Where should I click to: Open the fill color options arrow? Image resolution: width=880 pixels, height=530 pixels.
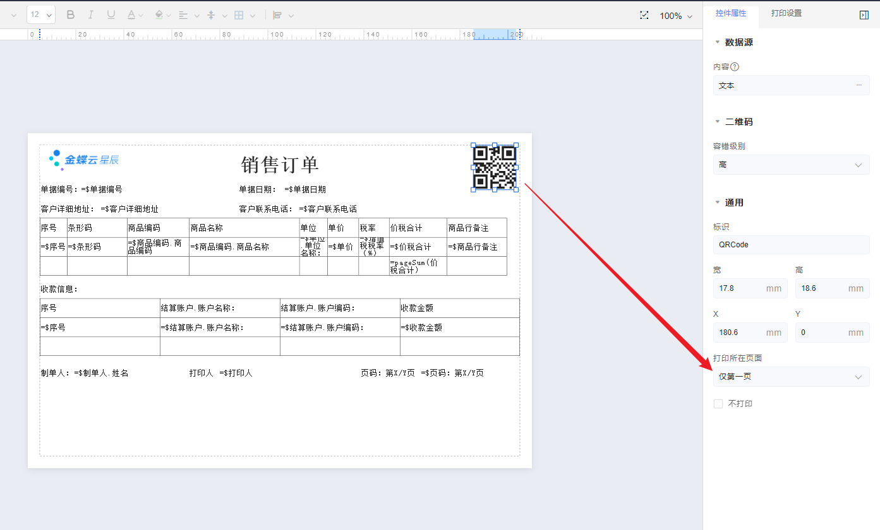click(x=169, y=15)
